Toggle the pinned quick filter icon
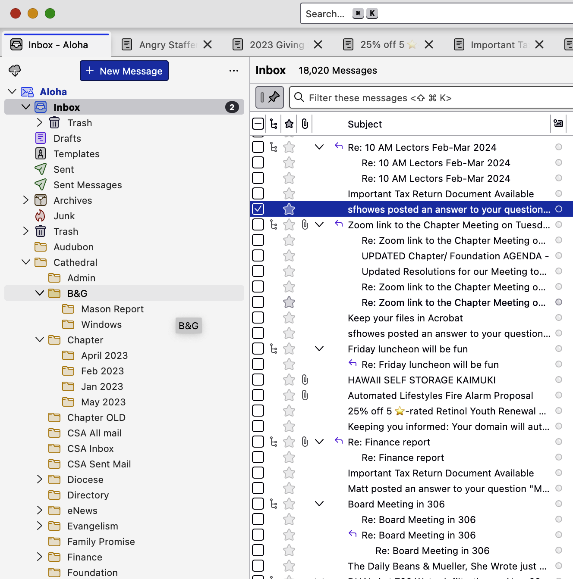The width and height of the screenshot is (573, 579). click(270, 97)
